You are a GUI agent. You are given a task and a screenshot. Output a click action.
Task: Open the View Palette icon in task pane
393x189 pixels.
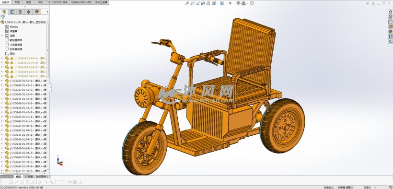(390, 26)
